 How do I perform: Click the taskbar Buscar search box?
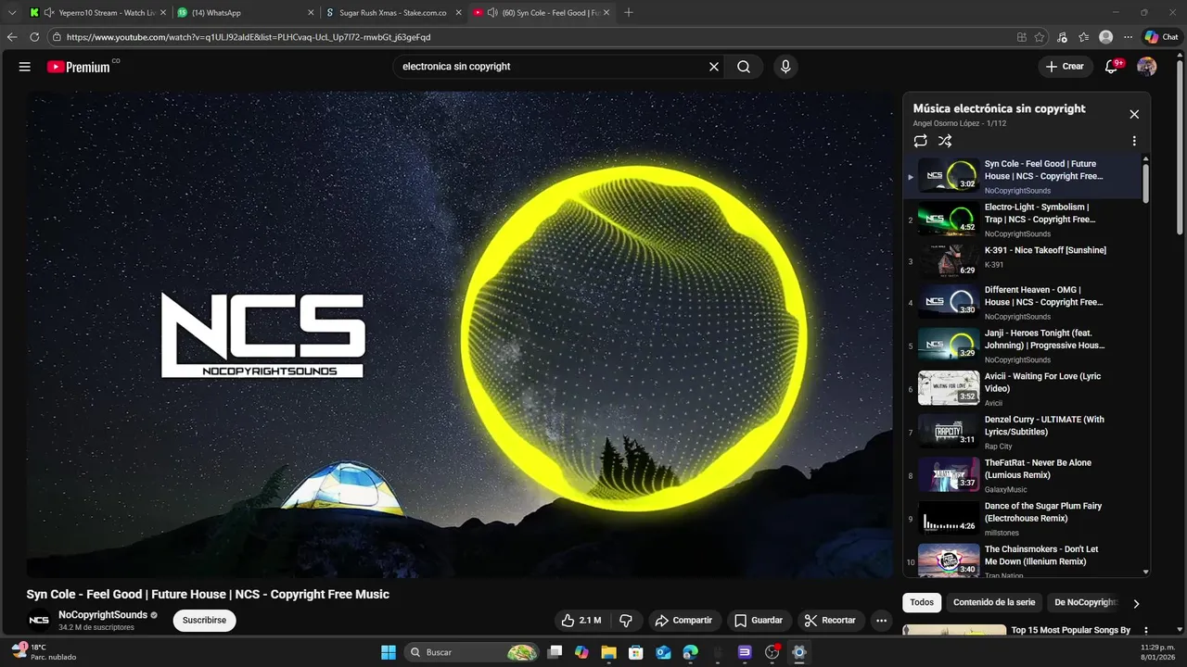tap(473, 652)
